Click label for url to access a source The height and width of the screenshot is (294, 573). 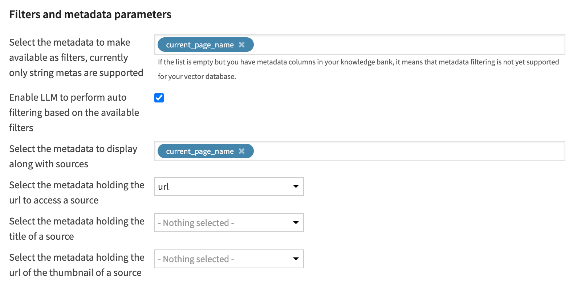click(77, 193)
